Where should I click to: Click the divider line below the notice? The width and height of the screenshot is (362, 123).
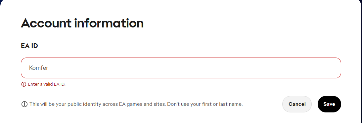(x=181, y=123)
